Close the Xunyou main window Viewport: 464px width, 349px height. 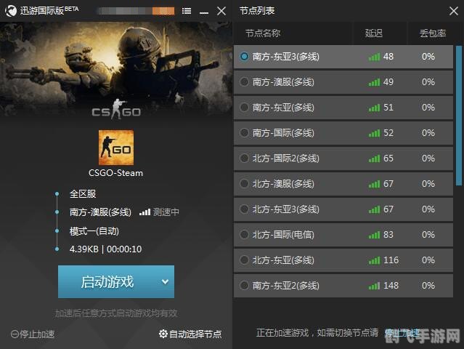pos(221,11)
